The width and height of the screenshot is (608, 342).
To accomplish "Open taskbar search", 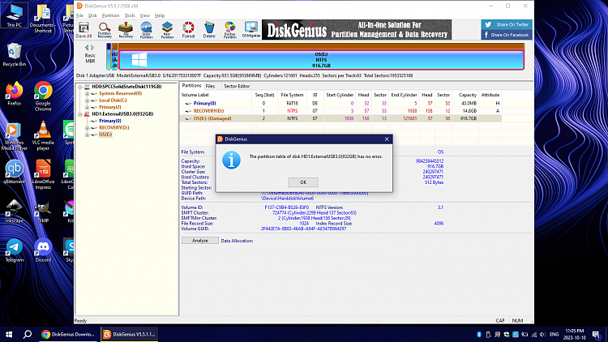I will coord(27,334).
